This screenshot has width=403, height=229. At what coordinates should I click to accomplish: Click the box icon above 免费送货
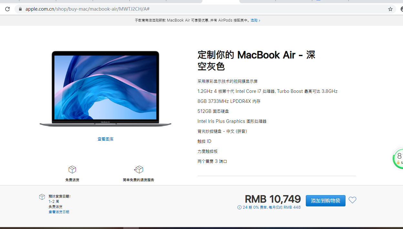(72, 169)
